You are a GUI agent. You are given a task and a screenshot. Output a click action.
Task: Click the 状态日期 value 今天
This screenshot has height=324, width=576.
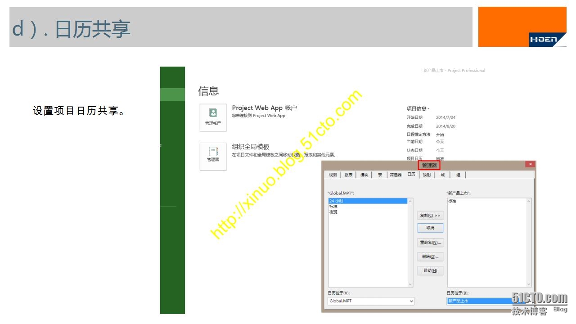(x=440, y=150)
